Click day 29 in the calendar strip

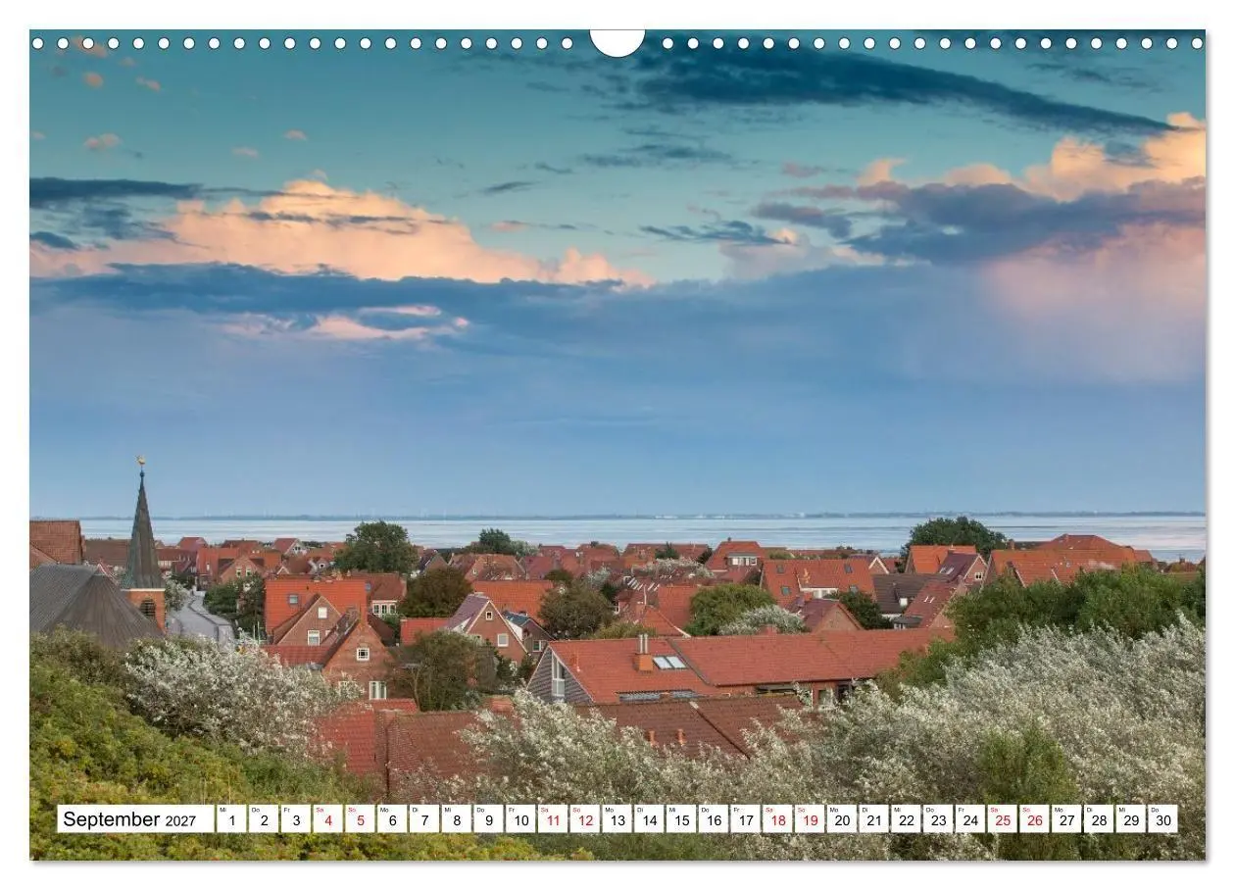point(1130,819)
